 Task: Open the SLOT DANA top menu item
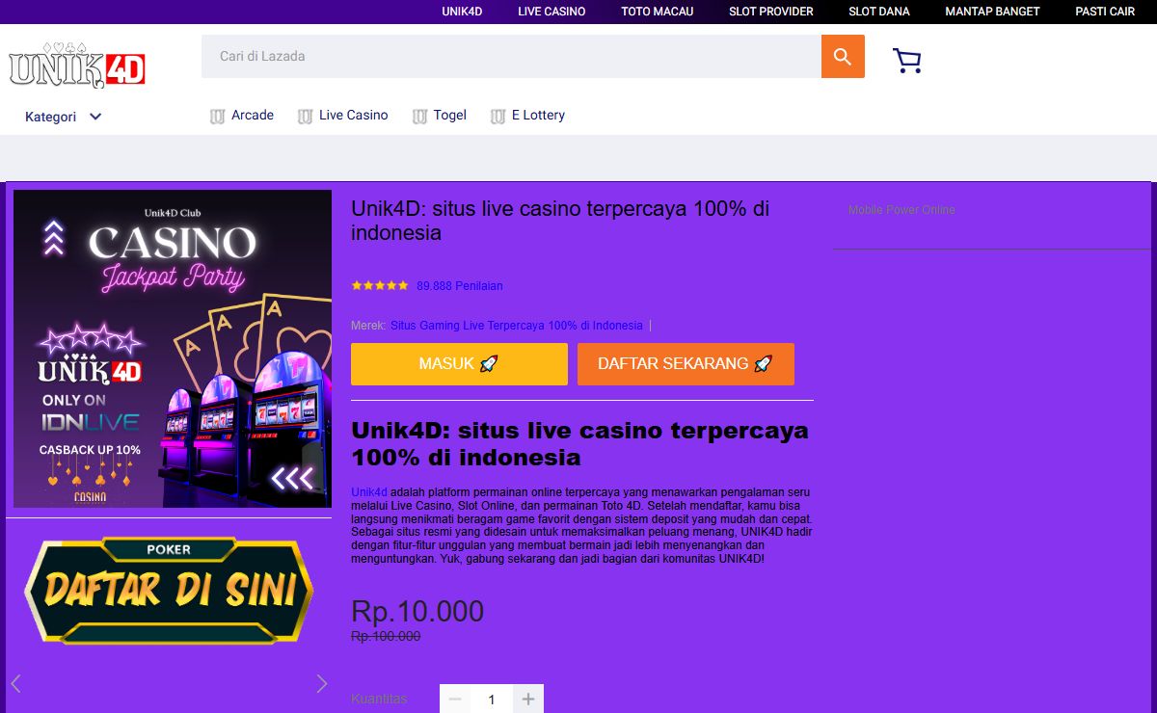click(x=879, y=12)
